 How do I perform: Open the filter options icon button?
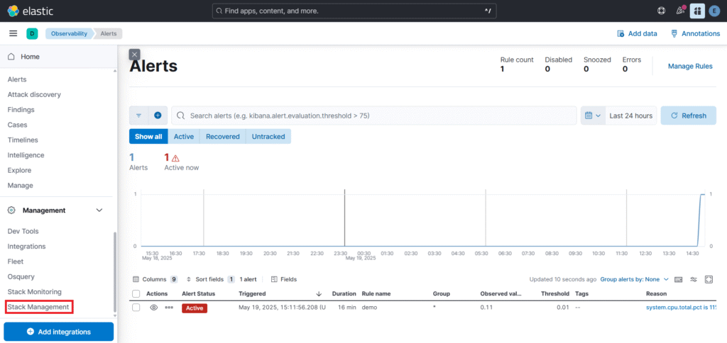(x=138, y=116)
